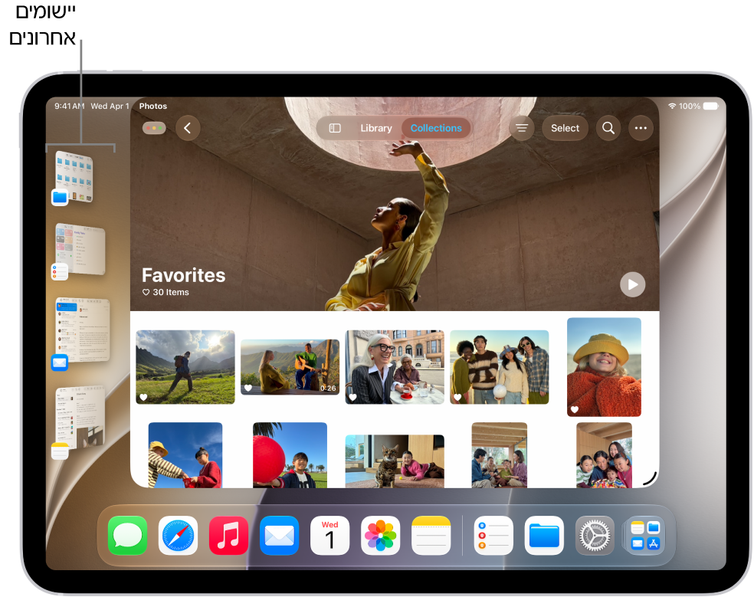This screenshot has width=754, height=597.
Task: Open the recent Reminders app window
Action: (79, 250)
